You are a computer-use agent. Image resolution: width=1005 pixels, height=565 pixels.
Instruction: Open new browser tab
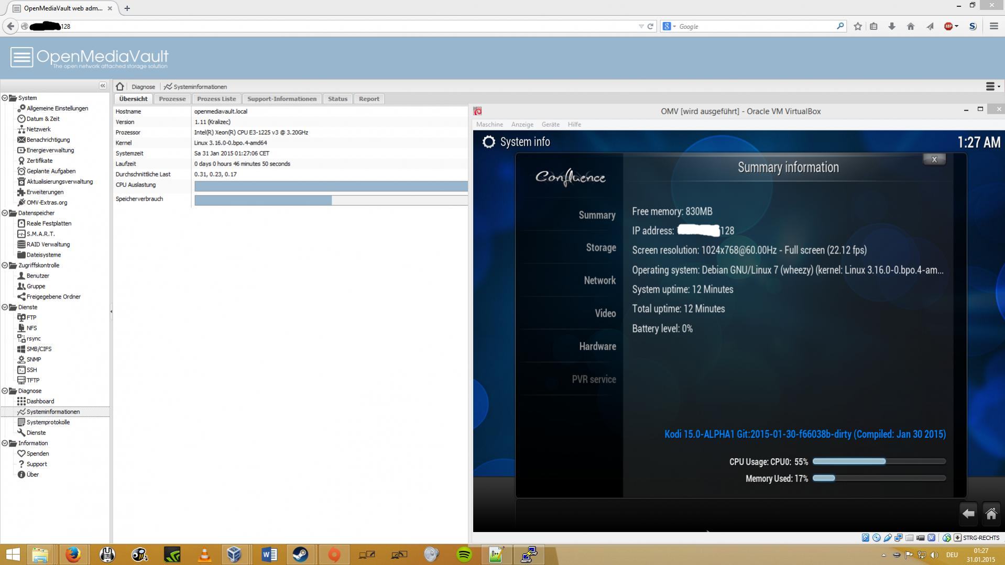coord(127,8)
